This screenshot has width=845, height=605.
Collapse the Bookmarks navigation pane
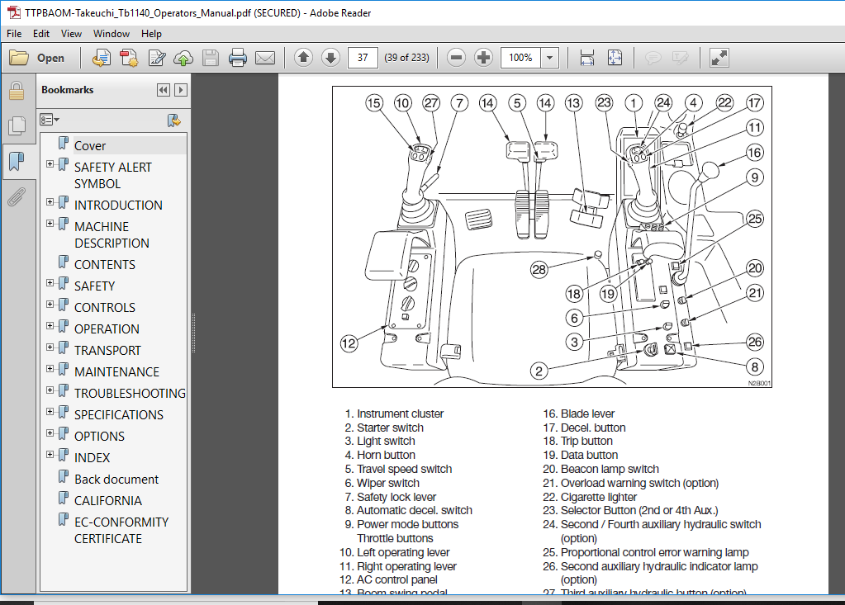(x=164, y=90)
